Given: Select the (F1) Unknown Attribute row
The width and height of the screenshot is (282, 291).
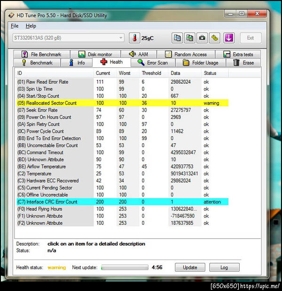Looking at the screenshot, I should click(123, 216).
